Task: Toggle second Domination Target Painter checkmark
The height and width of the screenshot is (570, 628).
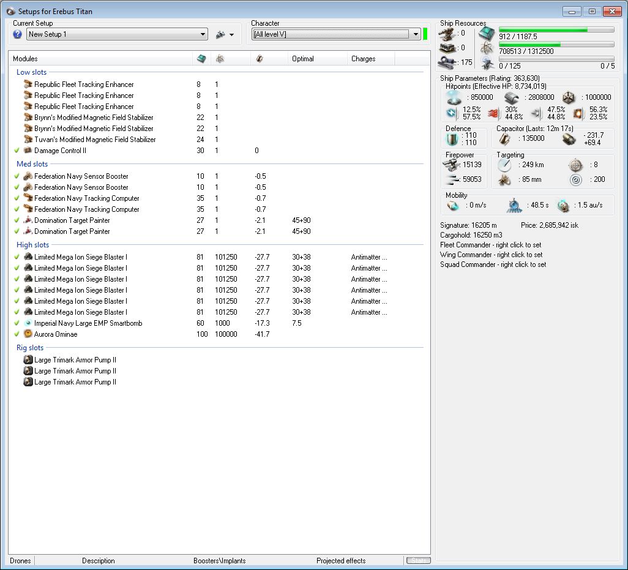Action: (17, 231)
